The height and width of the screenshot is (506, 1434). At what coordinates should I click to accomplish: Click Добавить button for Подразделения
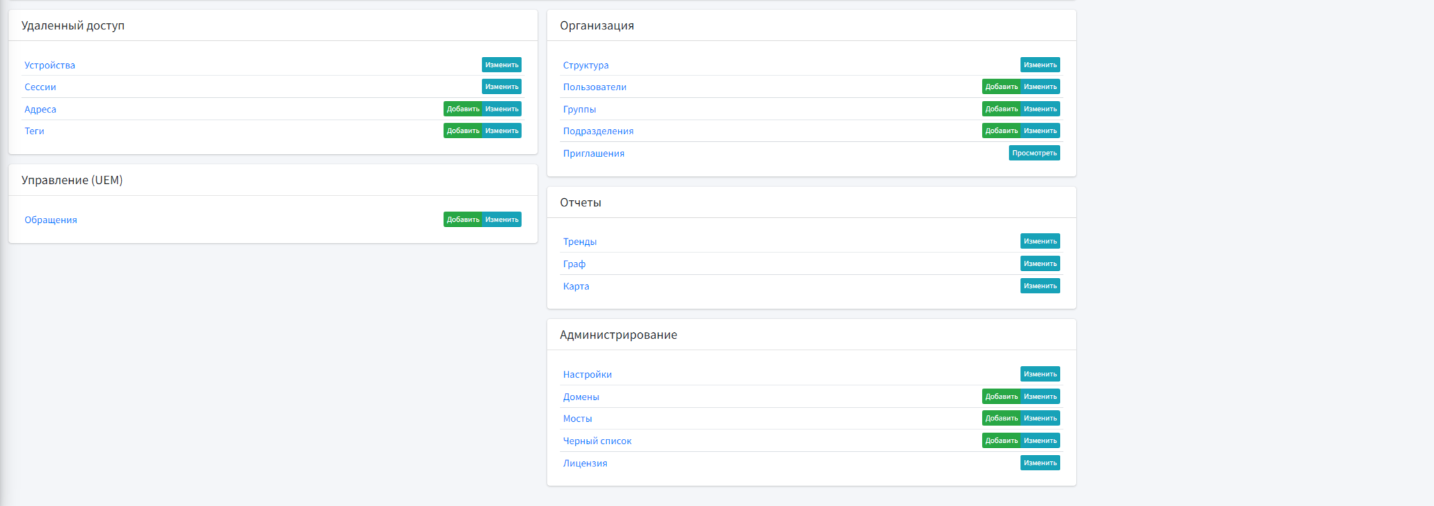click(1001, 130)
